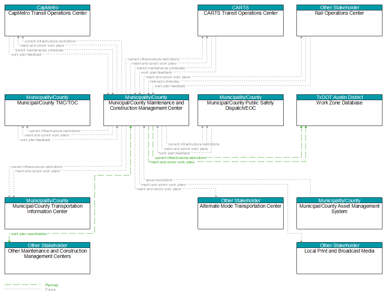Click 'work plan feedback' label under Public Safety Dispatch flows
Image resolution: width=386 pixels, height=296 pixels.
(175, 153)
